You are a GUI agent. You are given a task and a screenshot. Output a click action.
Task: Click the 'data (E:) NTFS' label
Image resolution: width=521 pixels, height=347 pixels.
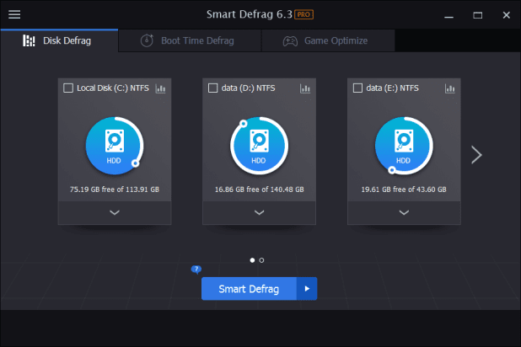[392, 88]
